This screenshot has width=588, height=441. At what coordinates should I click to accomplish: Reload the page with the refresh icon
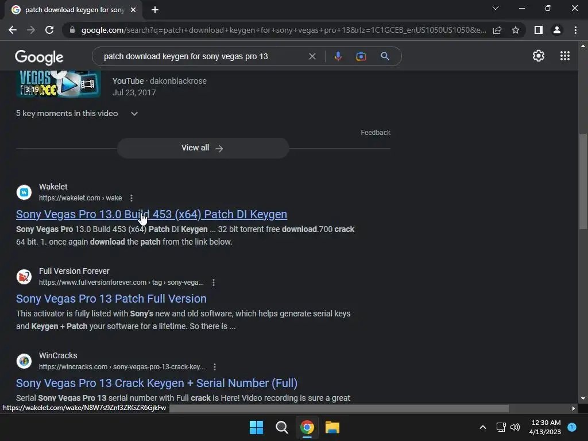pyautogui.click(x=49, y=30)
